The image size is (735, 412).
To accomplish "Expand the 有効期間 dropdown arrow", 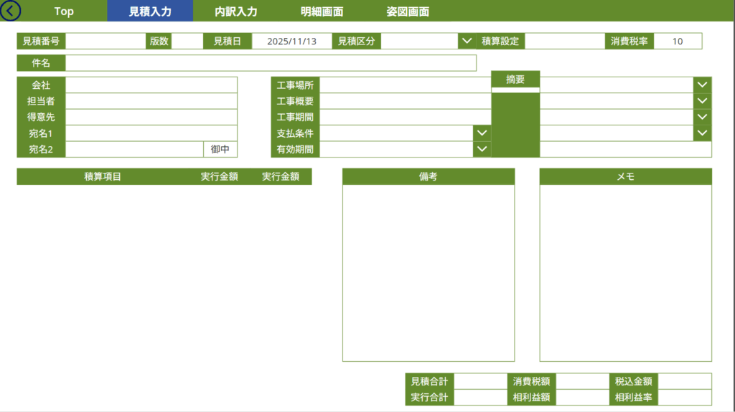I will click(x=482, y=149).
